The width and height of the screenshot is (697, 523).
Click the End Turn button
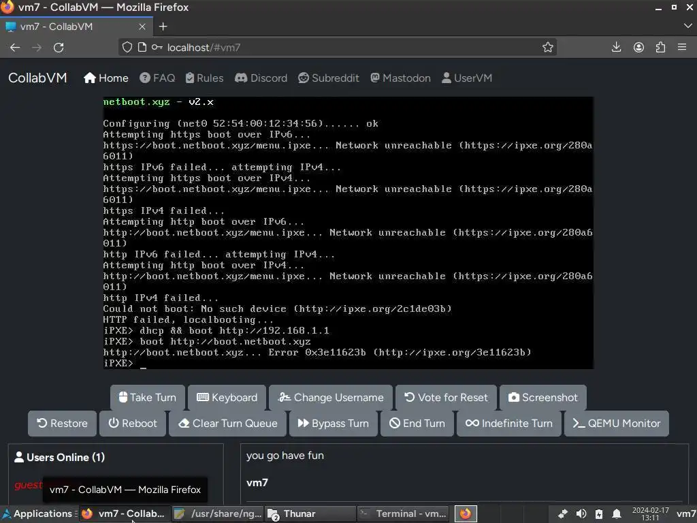(417, 424)
